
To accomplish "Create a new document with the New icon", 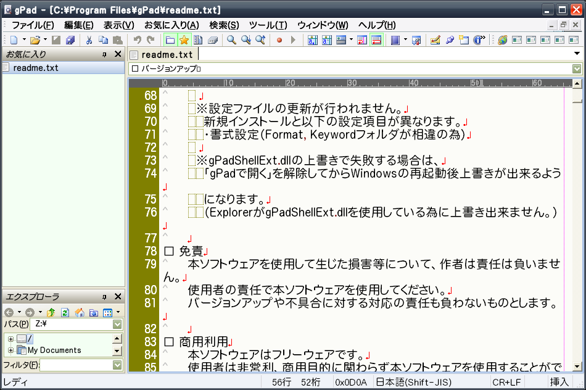I will pos(14,39).
